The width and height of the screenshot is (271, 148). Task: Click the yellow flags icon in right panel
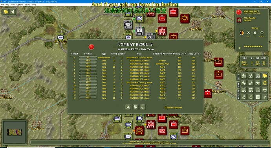[265, 76]
